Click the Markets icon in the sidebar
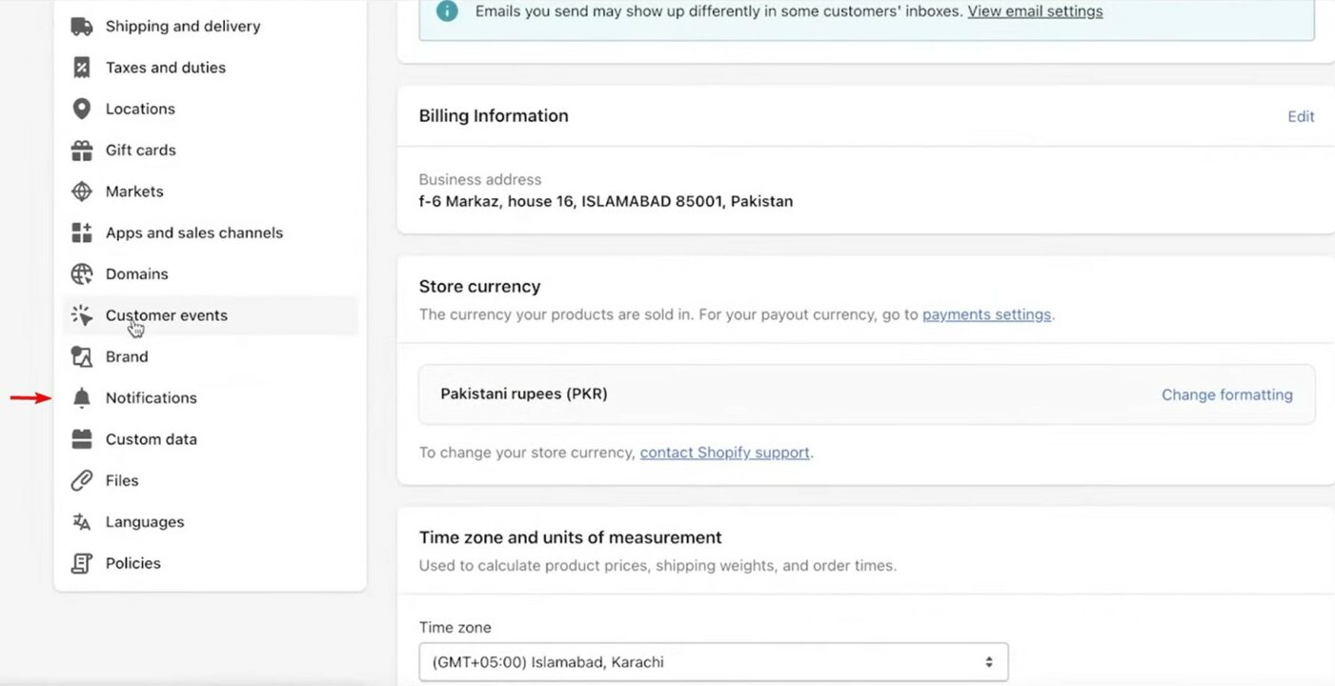This screenshot has width=1335, height=686. pyautogui.click(x=83, y=191)
